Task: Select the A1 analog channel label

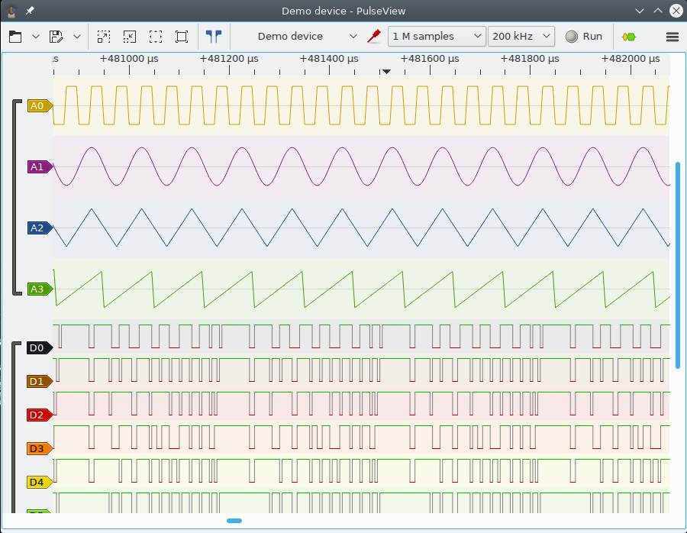Action: point(40,166)
